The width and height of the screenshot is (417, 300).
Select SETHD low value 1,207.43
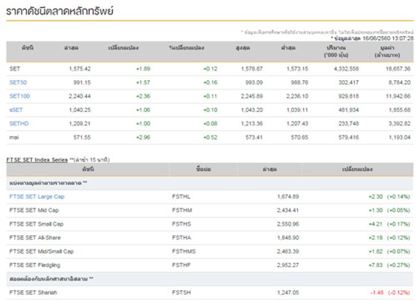(297, 124)
